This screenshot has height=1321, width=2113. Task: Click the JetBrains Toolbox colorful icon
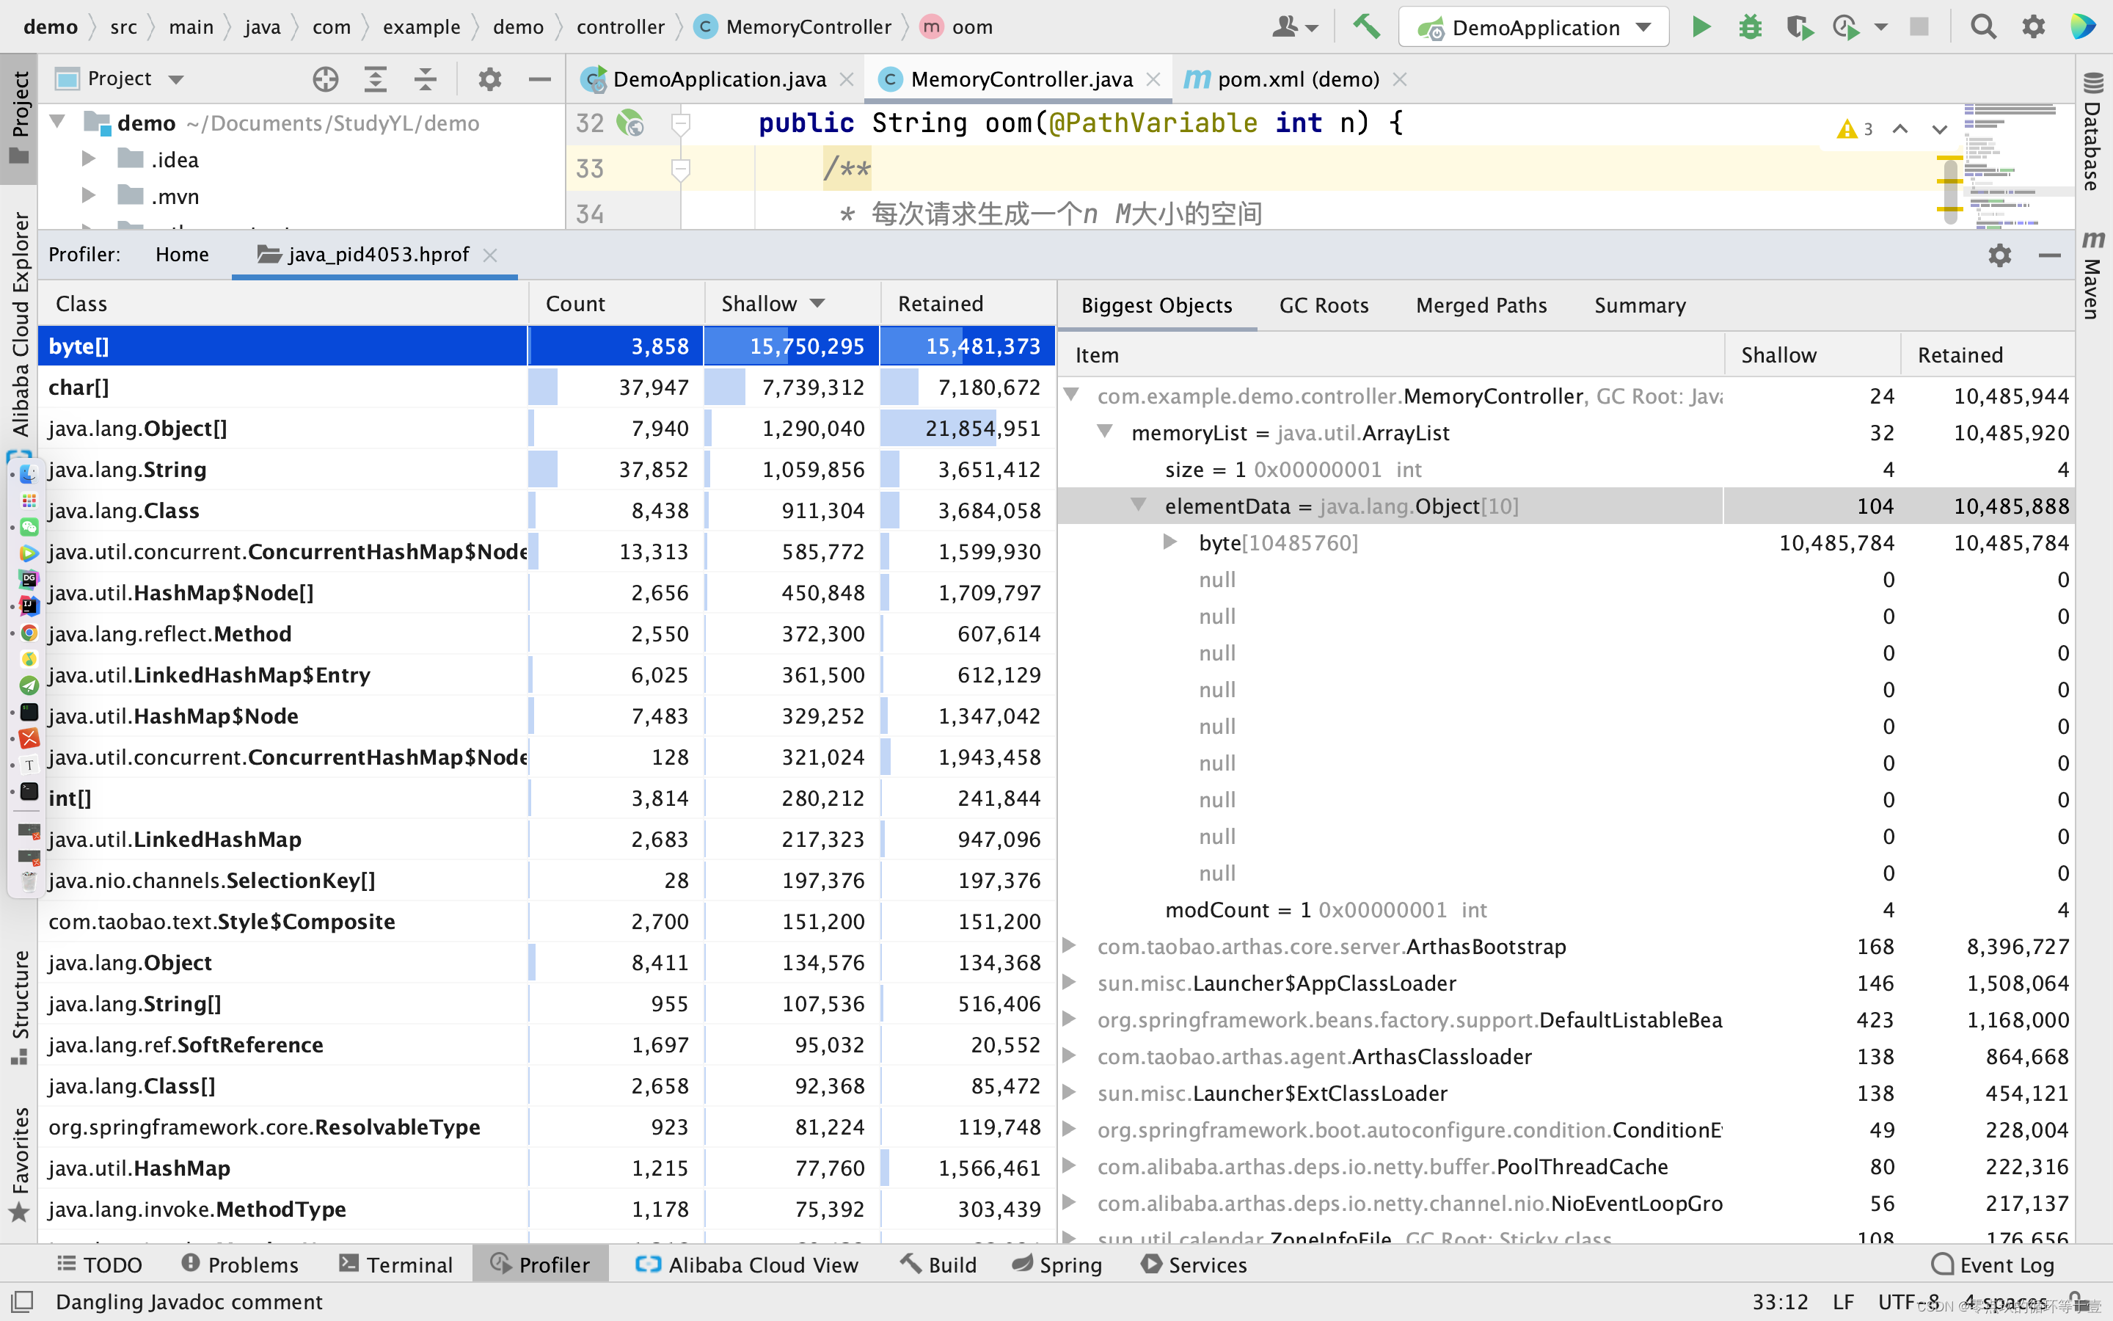pyautogui.click(x=2082, y=27)
